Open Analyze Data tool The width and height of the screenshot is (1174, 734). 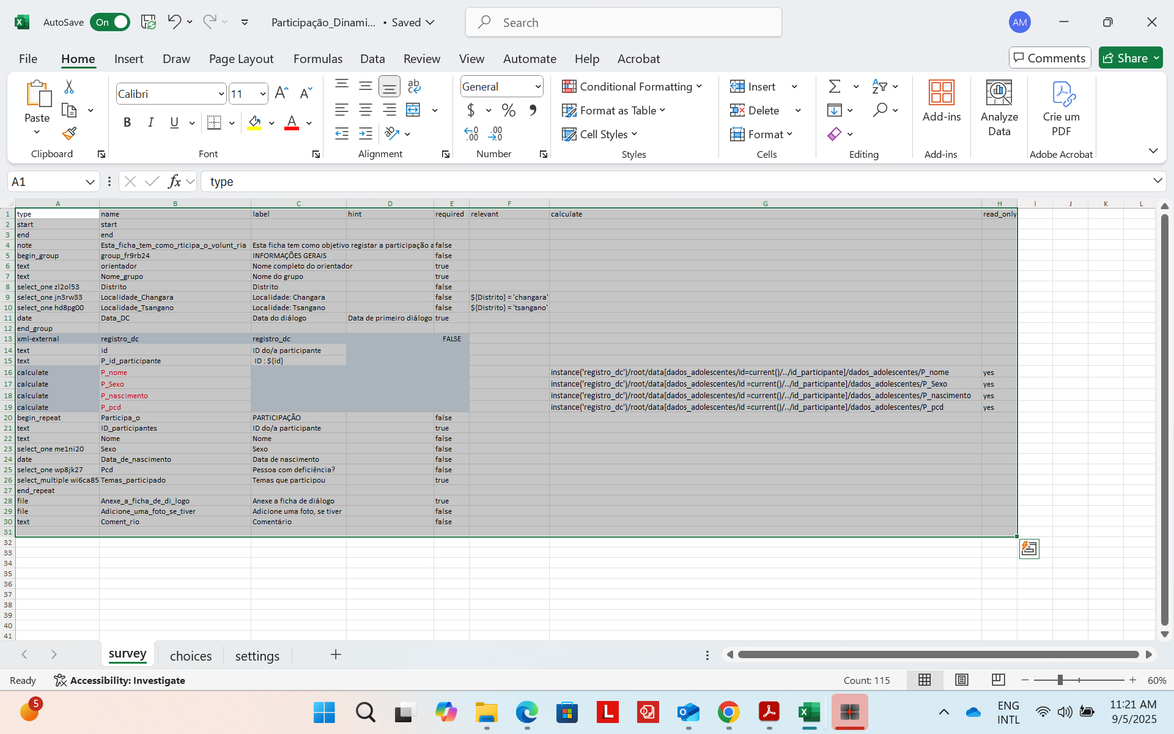[x=999, y=108]
